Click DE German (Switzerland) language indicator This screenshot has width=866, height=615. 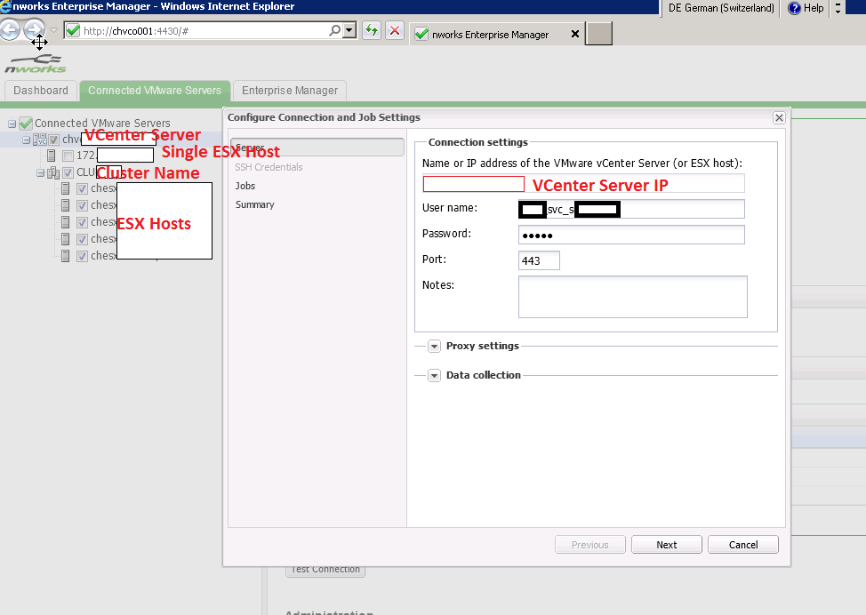pyautogui.click(x=721, y=8)
